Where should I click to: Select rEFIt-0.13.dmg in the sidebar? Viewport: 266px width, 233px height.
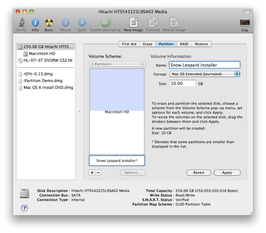click(38, 74)
